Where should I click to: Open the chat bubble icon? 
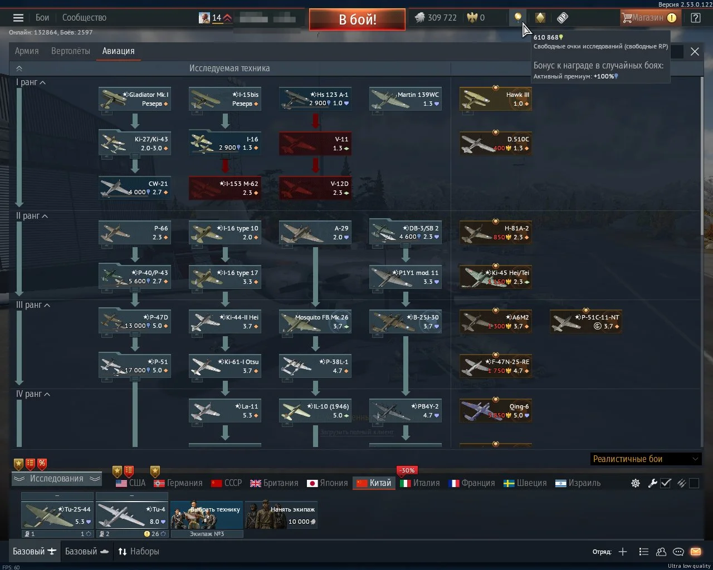678,552
